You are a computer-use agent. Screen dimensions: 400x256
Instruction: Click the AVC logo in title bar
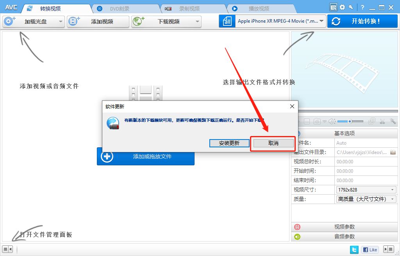point(11,8)
